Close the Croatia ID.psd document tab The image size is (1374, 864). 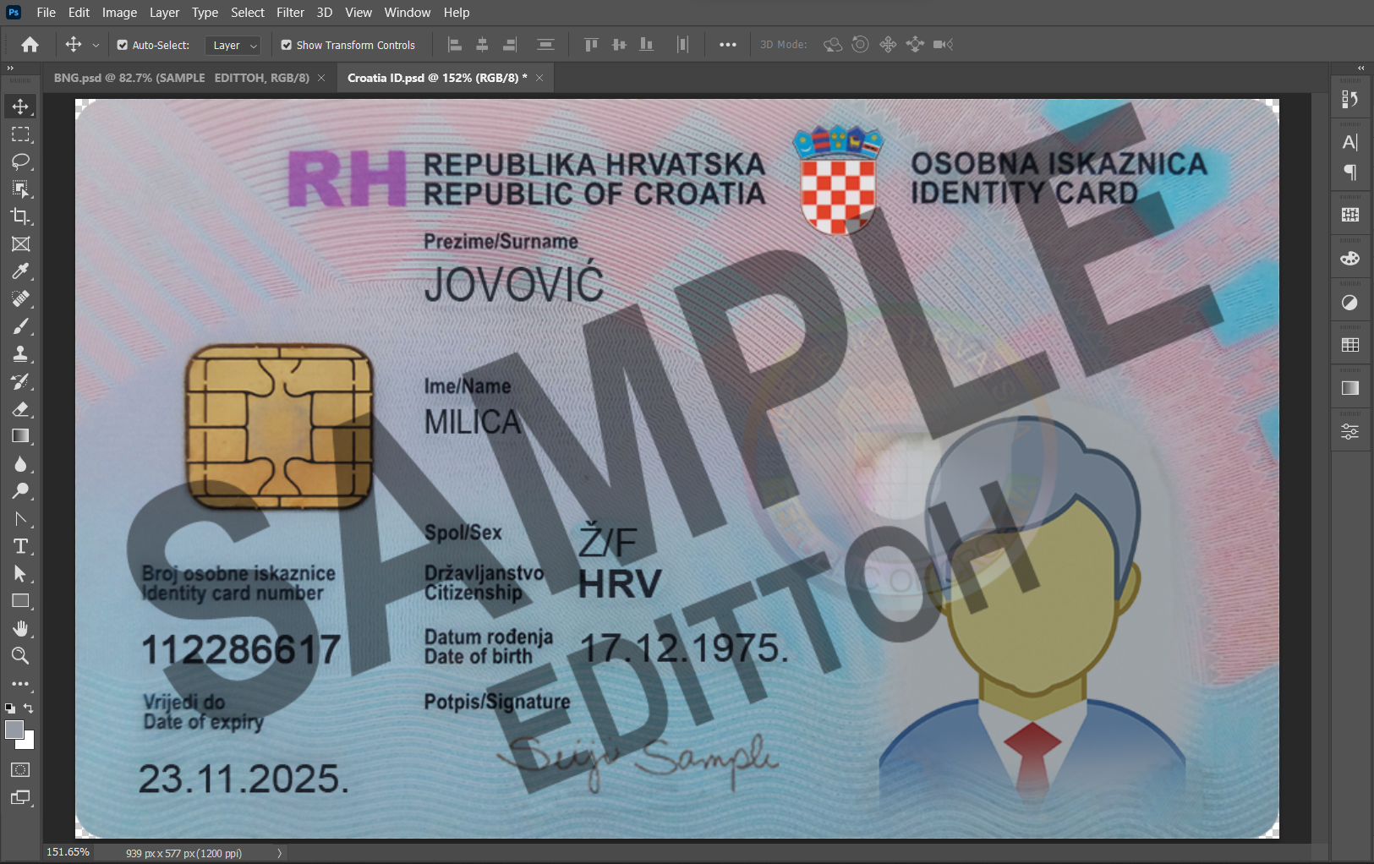click(x=539, y=78)
